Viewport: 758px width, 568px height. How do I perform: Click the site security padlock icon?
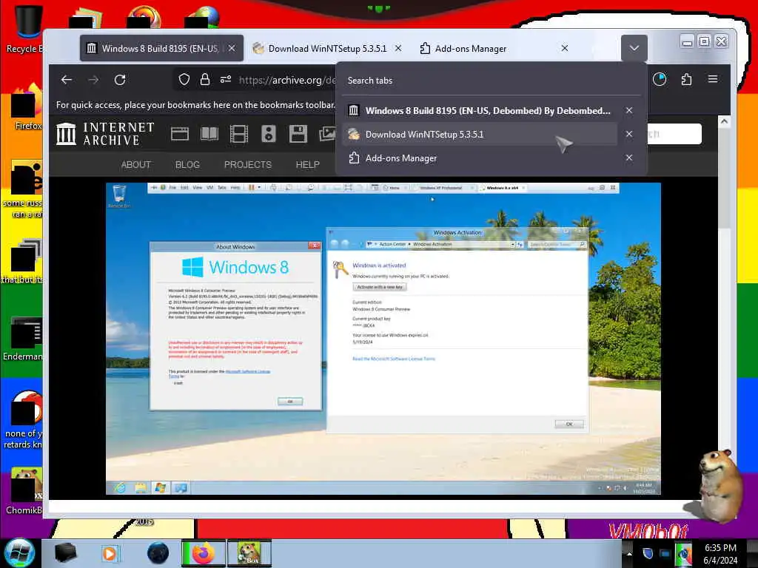pos(205,79)
